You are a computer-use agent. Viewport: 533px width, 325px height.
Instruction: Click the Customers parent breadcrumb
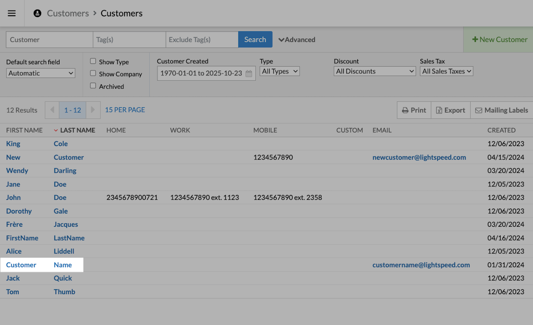pyautogui.click(x=68, y=13)
